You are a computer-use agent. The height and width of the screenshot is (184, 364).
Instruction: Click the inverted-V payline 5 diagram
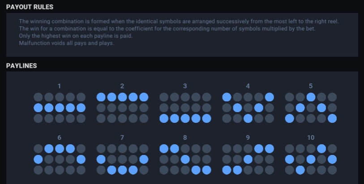(x=311, y=108)
